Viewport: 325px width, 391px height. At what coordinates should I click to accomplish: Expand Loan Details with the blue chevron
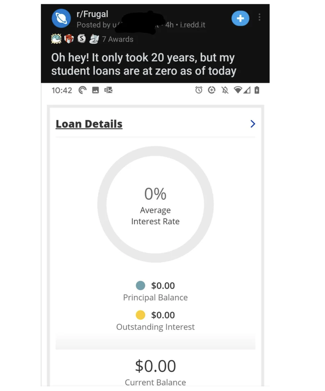pos(252,124)
